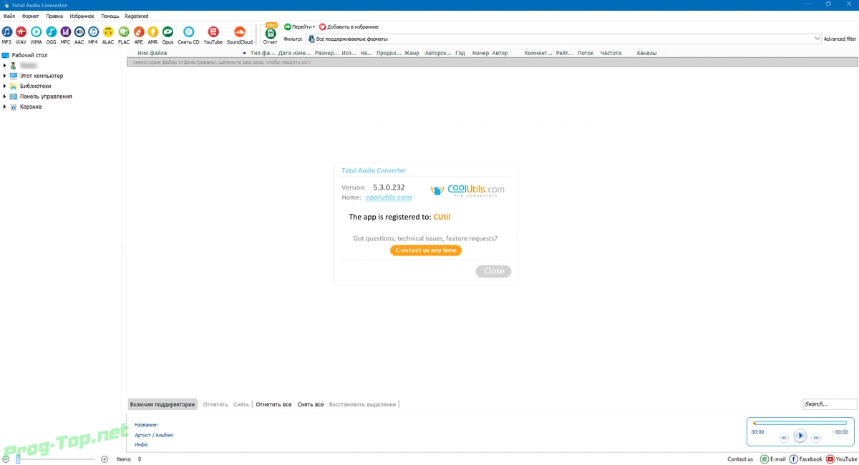Select WMA output format icon
859x465 pixels.
point(36,34)
